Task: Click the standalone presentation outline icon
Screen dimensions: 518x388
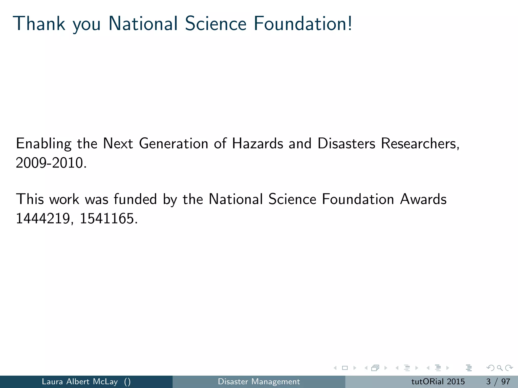Action: pos(469,368)
